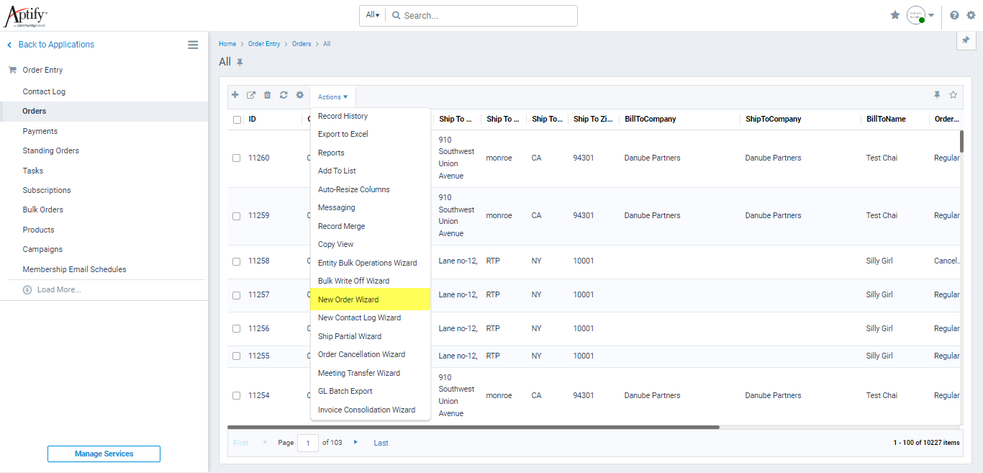Image resolution: width=983 pixels, height=473 pixels.
Task: Click the user profile avatar
Action: click(x=915, y=15)
